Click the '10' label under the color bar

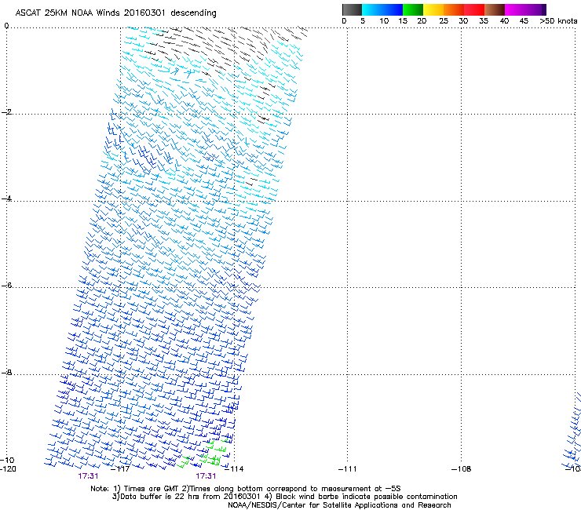(384, 21)
